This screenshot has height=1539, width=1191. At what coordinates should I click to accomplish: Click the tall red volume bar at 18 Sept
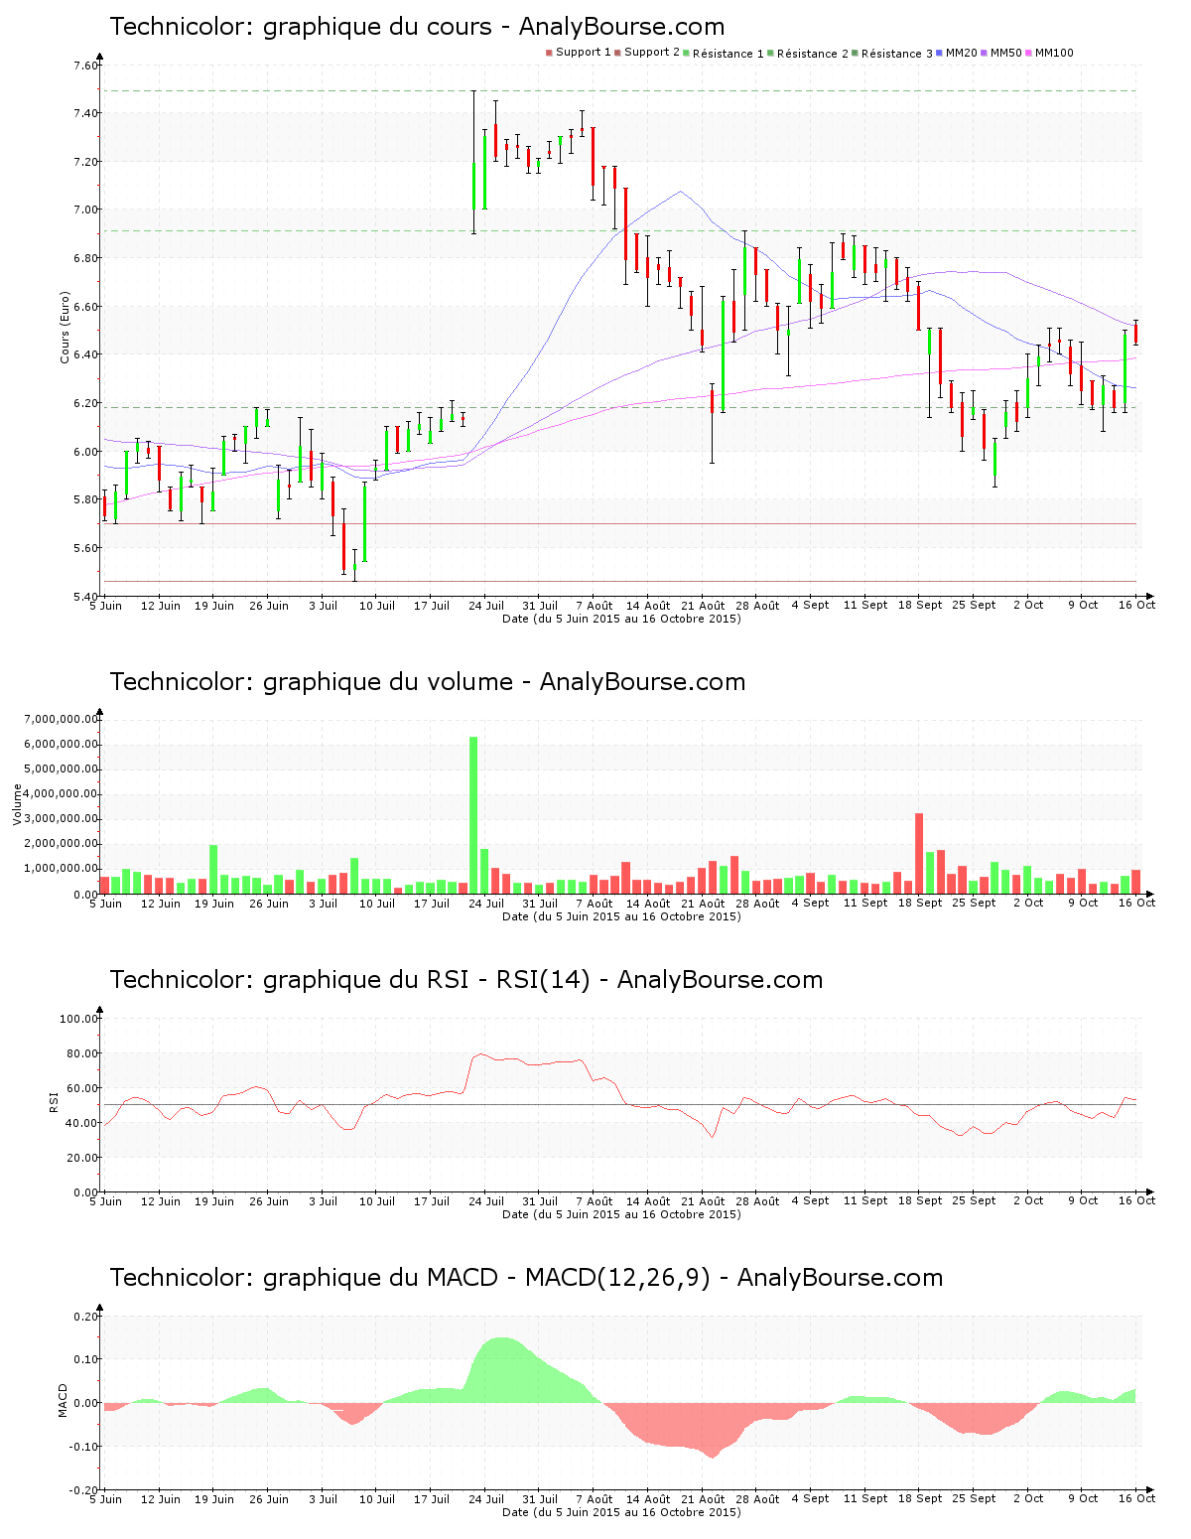[919, 854]
